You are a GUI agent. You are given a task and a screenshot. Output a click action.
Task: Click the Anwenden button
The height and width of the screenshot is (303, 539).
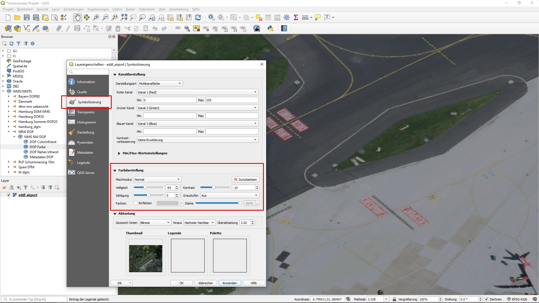(x=229, y=283)
